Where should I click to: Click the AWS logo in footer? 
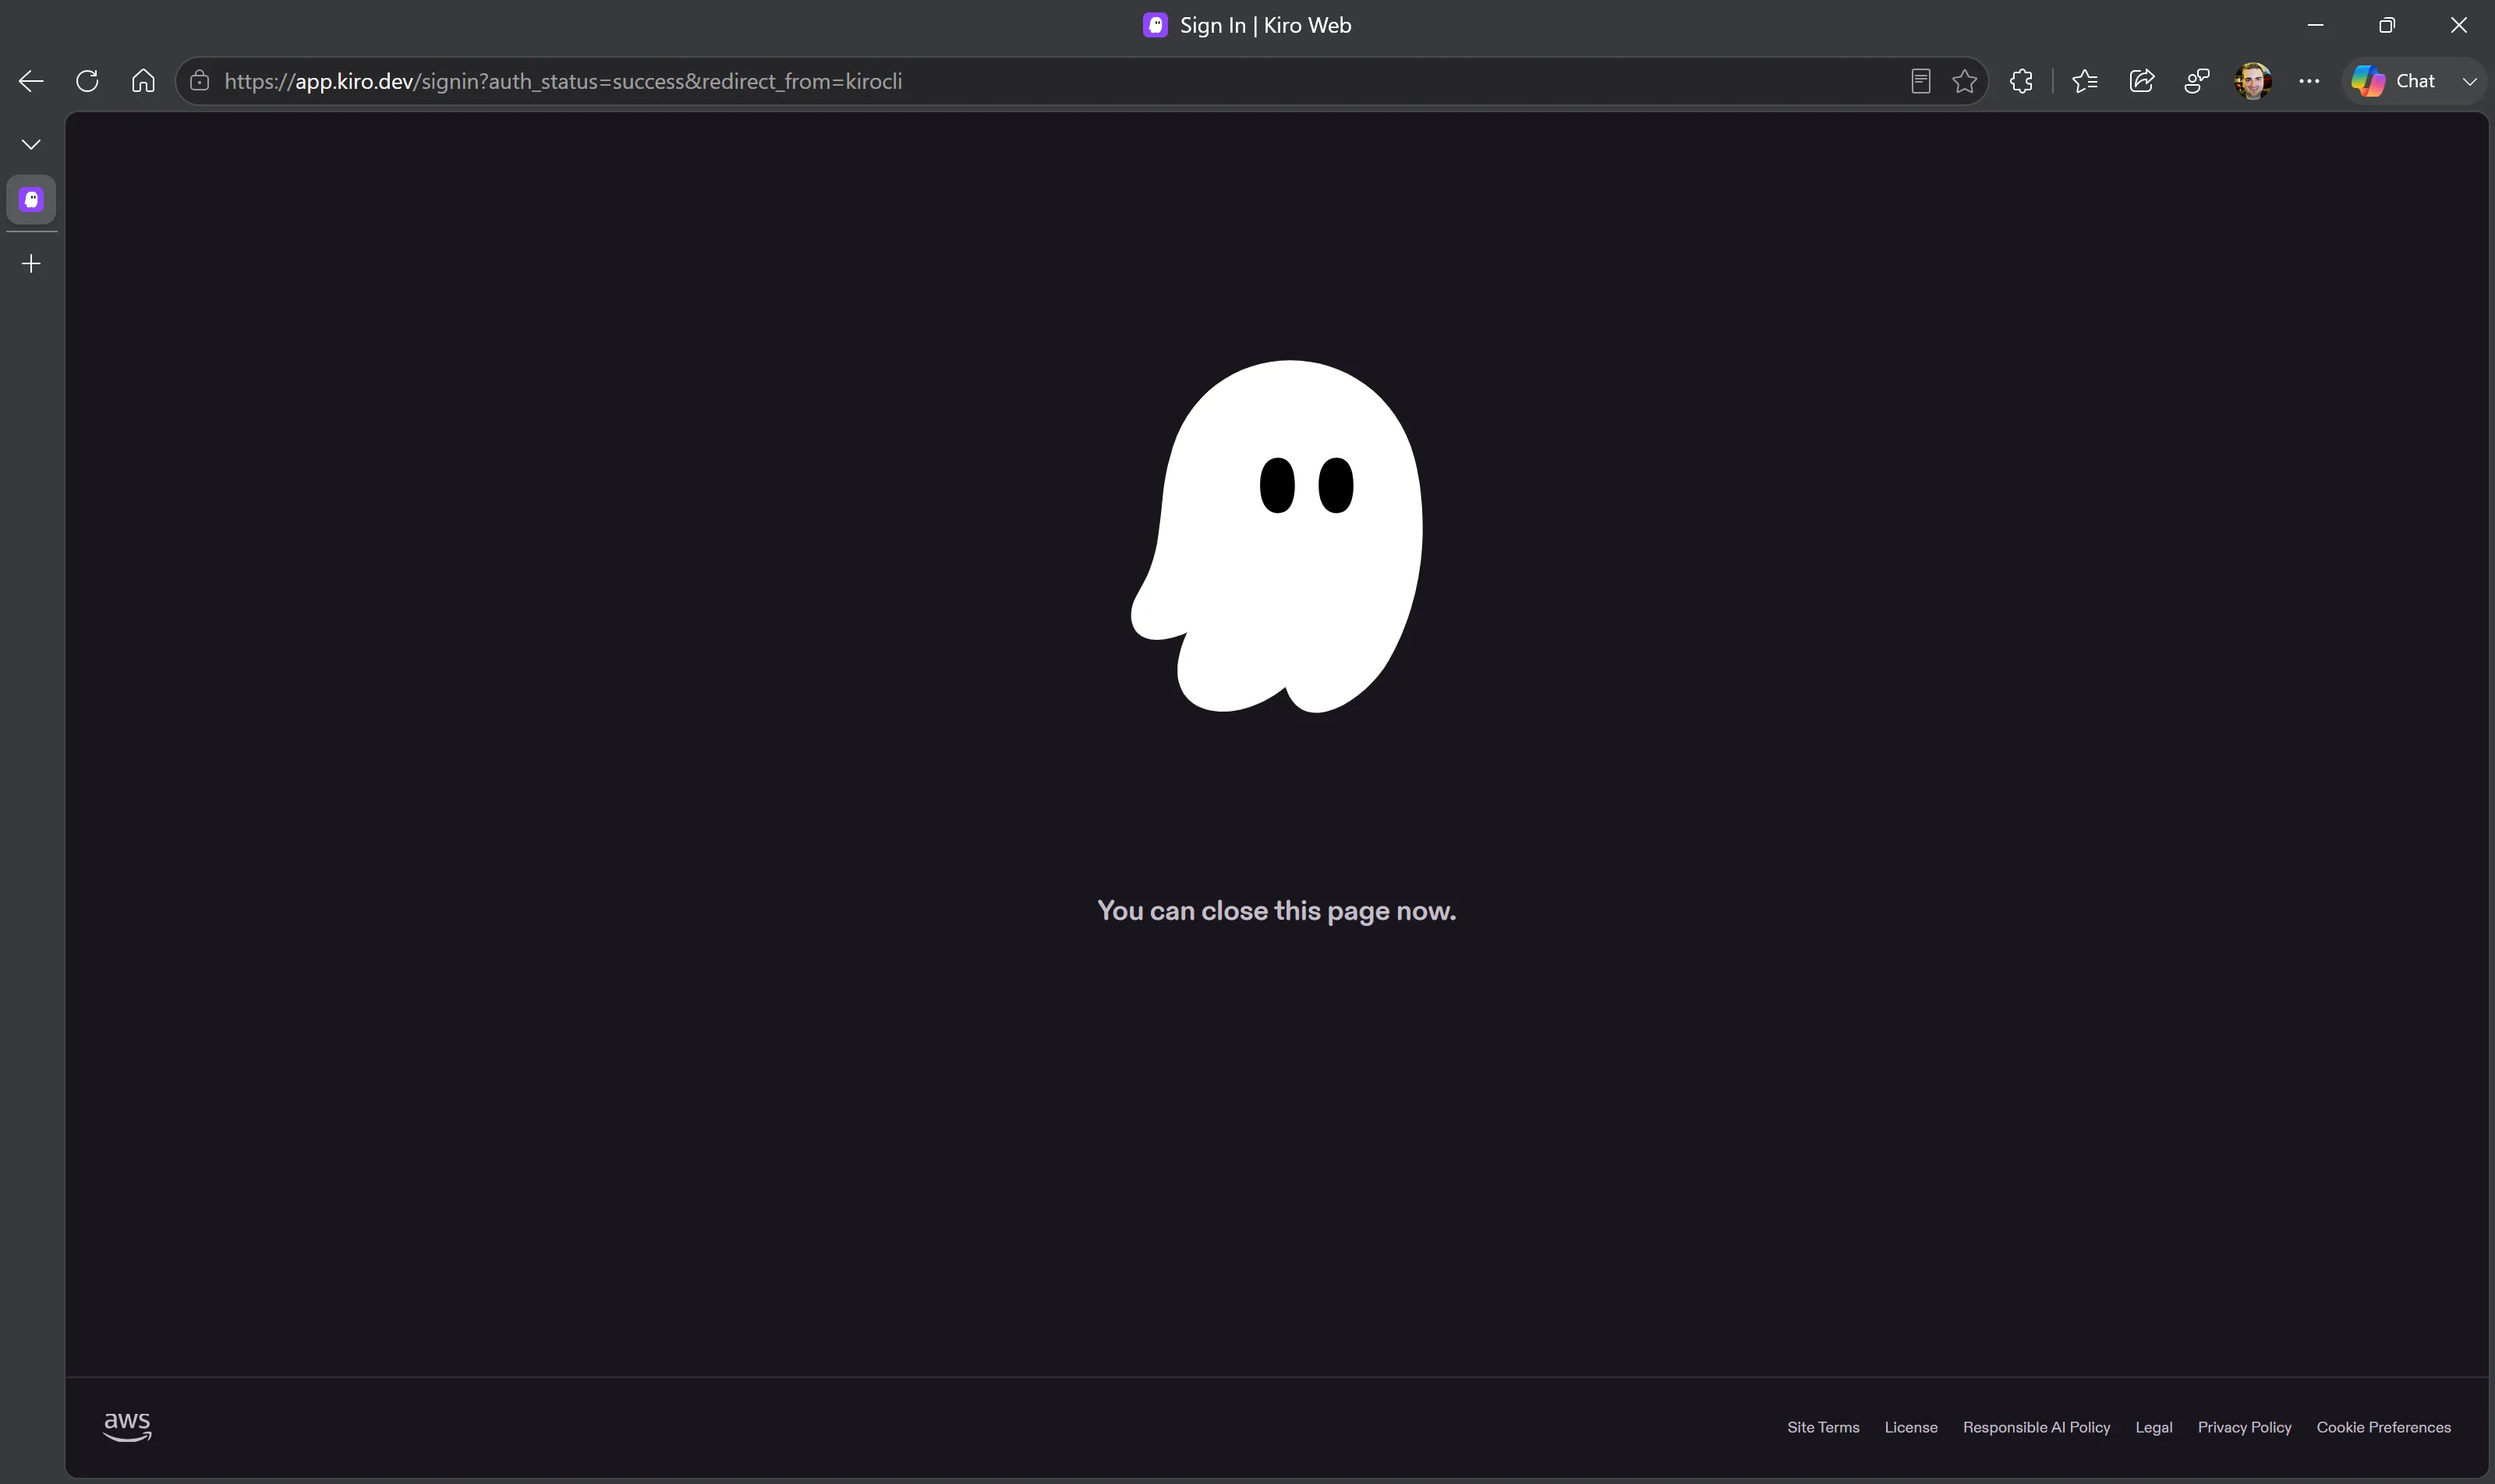127,1427
